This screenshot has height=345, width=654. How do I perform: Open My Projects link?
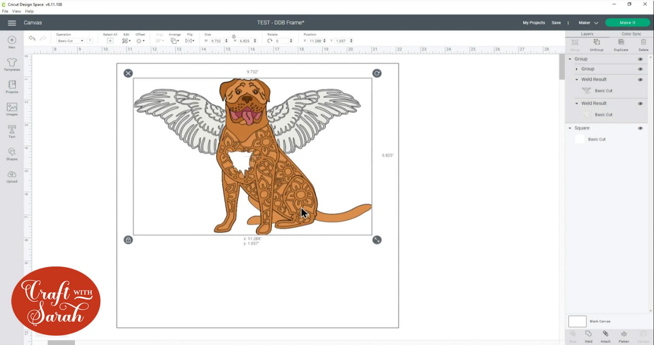click(x=534, y=23)
